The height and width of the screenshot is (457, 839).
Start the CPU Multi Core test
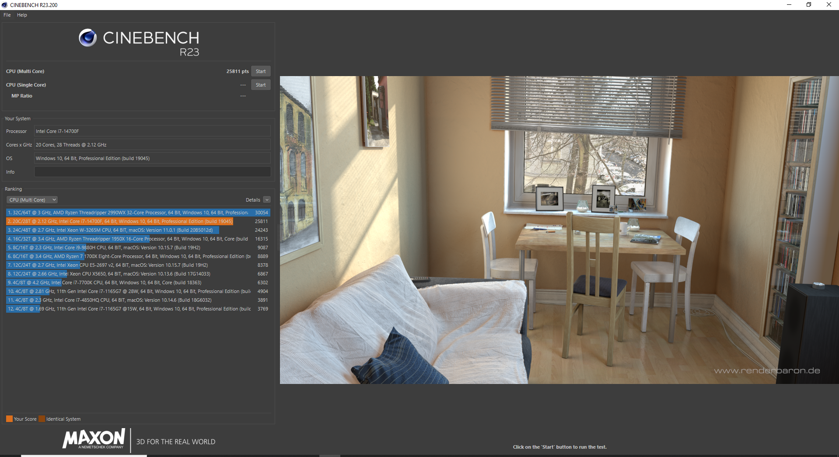point(261,71)
